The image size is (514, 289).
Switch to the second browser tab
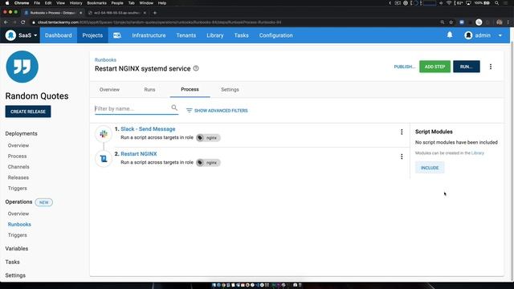point(116,13)
